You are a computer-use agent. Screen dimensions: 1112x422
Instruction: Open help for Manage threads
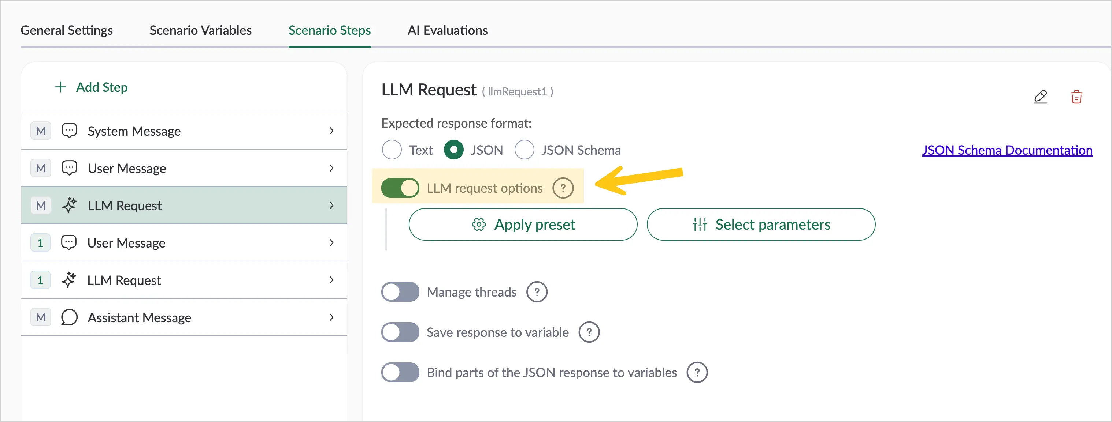coord(537,292)
